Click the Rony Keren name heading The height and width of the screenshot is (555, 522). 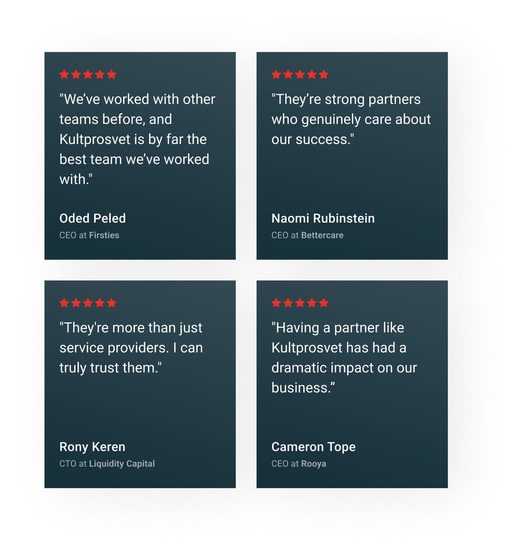tap(92, 447)
